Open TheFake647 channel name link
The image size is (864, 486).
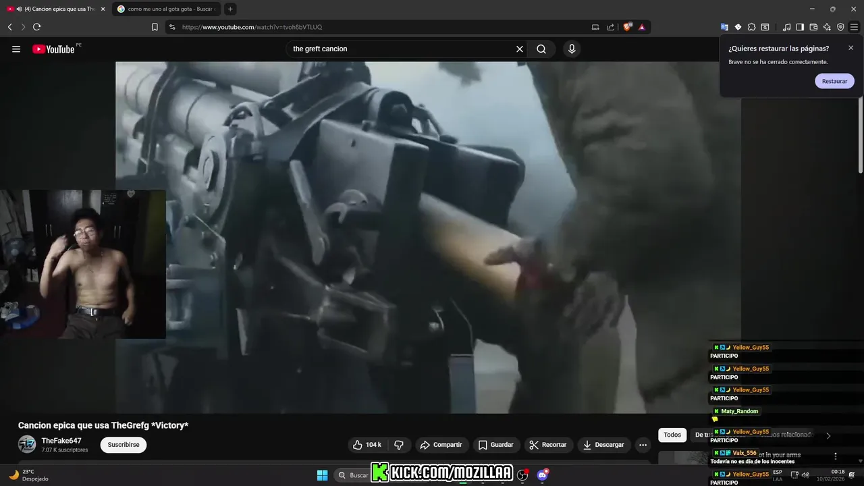pos(61,441)
